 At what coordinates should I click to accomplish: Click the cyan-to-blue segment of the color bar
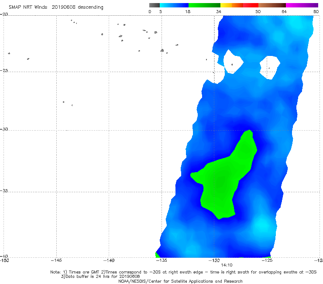pyautogui.click(x=174, y=5)
